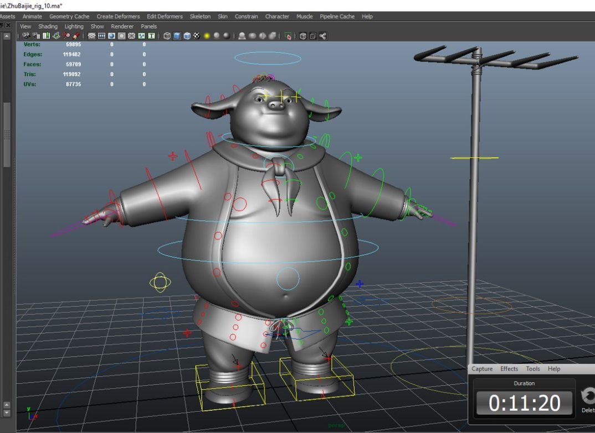Toggle Use All Lights yellow sphere icon
Screen dimensions: 595x433
click(x=207, y=36)
